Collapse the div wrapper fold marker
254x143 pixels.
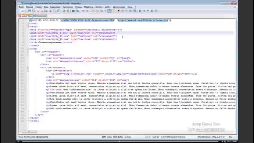tap(28, 52)
